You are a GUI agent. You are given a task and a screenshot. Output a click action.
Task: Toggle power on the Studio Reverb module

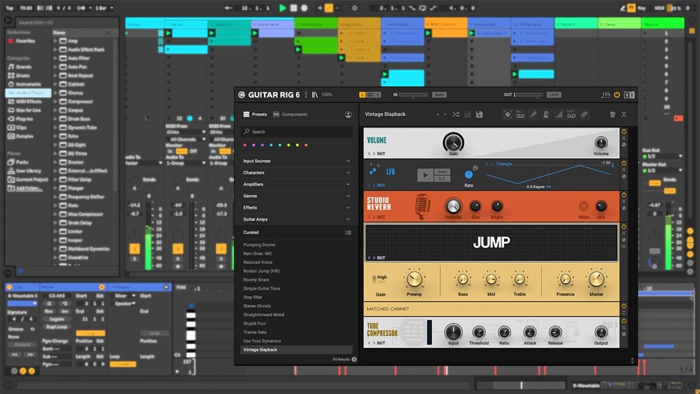(624, 195)
